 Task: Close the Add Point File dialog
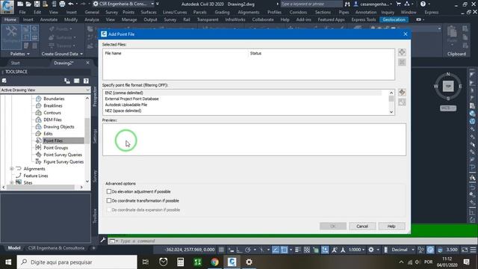405,34
